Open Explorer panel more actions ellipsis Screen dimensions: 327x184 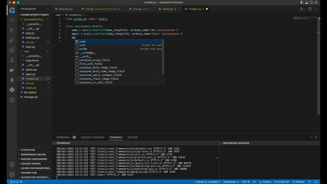[x=48, y=9]
